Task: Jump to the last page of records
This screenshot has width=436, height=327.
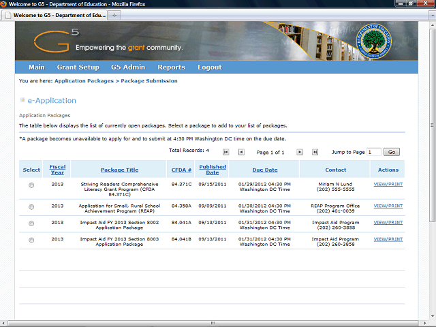Action: coord(315,152)
